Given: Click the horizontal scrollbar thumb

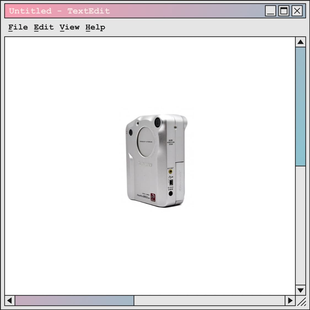Looking at the screenshot, I should tap(74, 300).
